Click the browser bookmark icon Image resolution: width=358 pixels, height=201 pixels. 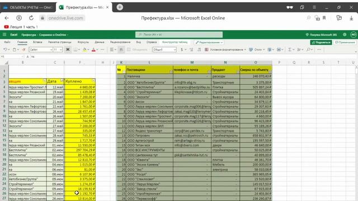[x=324, y=18]
